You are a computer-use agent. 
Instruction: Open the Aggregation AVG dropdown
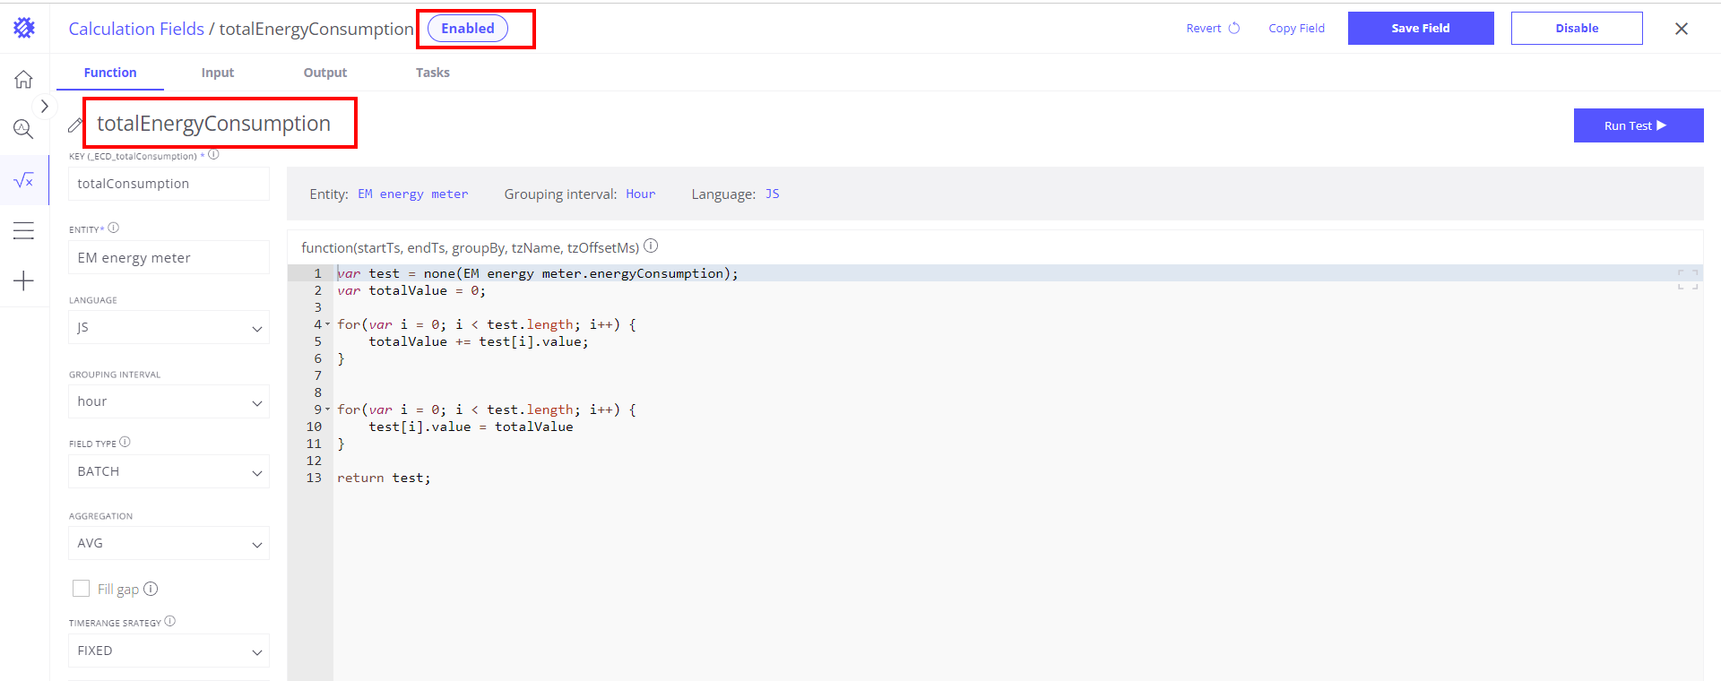[x=169, y=544]
